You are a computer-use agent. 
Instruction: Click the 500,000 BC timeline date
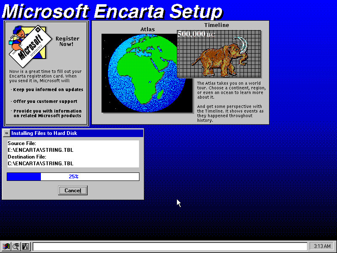(196, 34)
